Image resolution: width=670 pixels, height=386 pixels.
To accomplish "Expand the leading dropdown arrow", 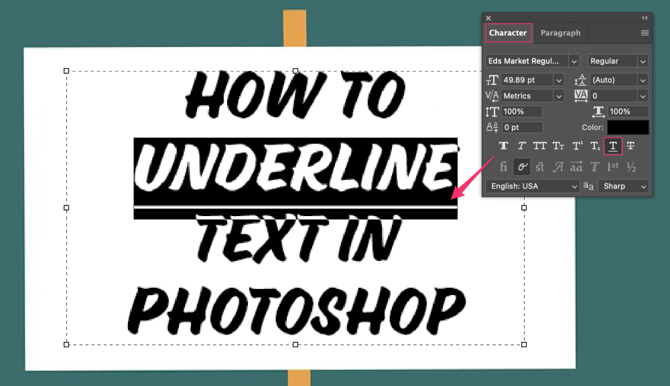I will [x=643, y=80].
